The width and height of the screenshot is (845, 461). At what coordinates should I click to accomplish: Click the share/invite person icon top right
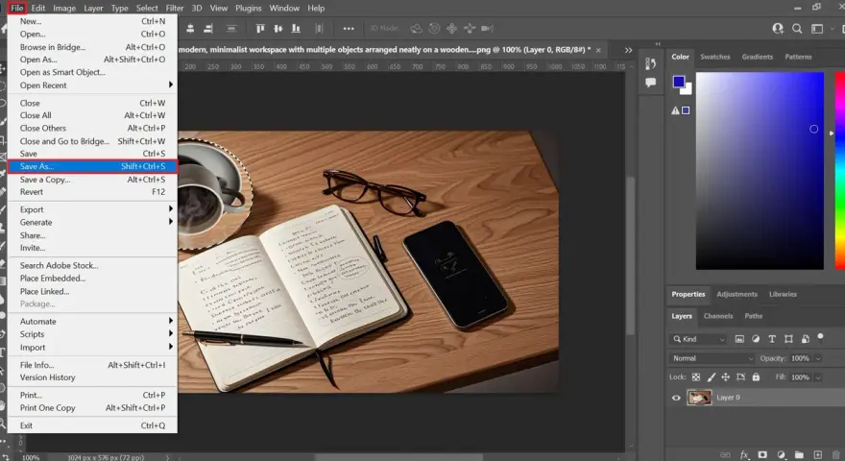click(x=778, y=29)
